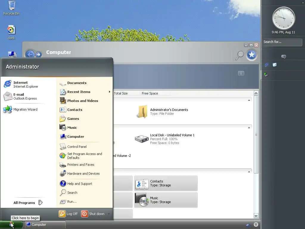The width and height of the screenshot is (305, 229).
Task: Click the Forward button in the Computer window
Action: [38, 55]
